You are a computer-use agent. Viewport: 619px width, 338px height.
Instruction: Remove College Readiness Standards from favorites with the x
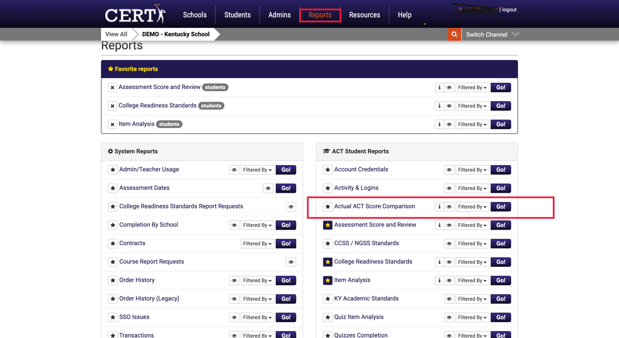click(x=112, y=106)
